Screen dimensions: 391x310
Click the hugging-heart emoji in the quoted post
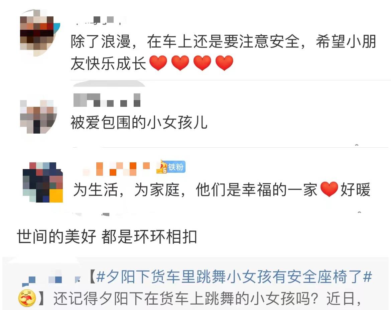[27, 298]
